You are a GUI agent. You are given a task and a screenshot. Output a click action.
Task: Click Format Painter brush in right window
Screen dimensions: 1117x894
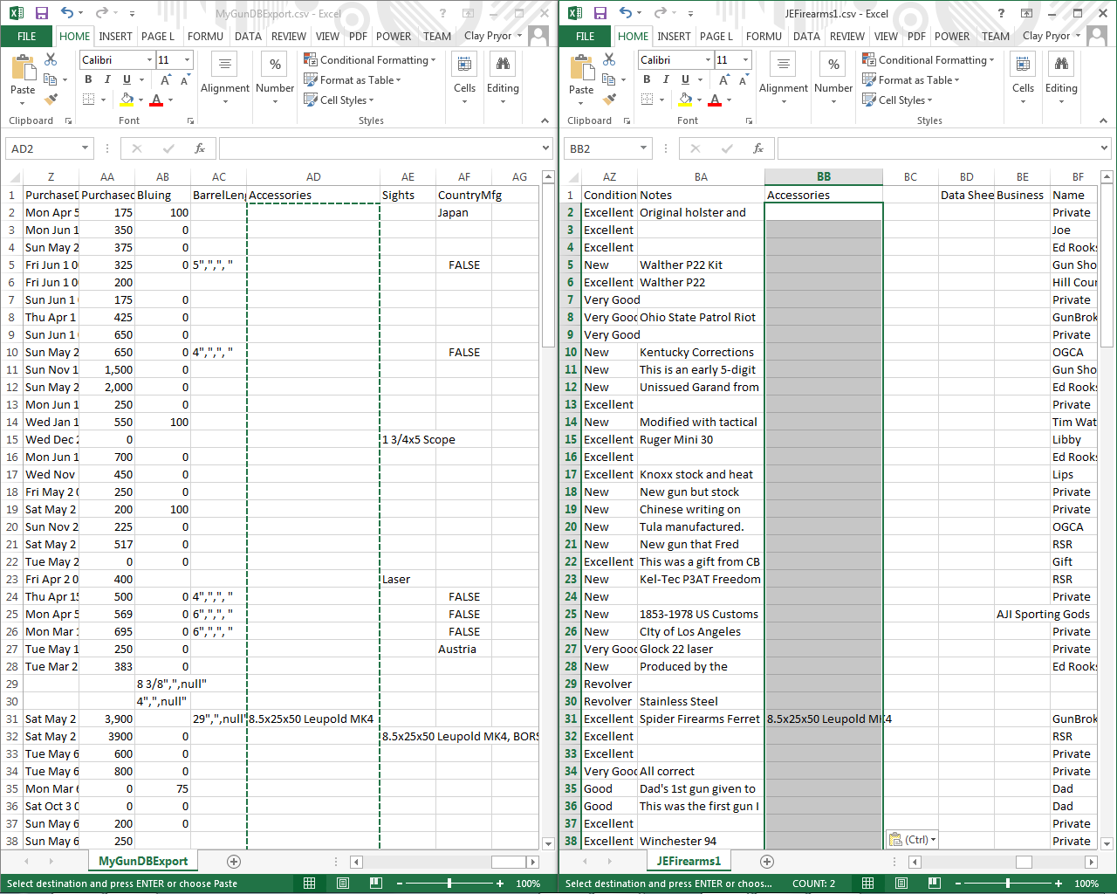tap(609, 100)
